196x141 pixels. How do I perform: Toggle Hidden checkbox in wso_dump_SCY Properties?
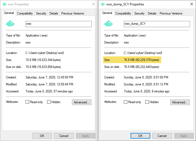pos(147,102)
